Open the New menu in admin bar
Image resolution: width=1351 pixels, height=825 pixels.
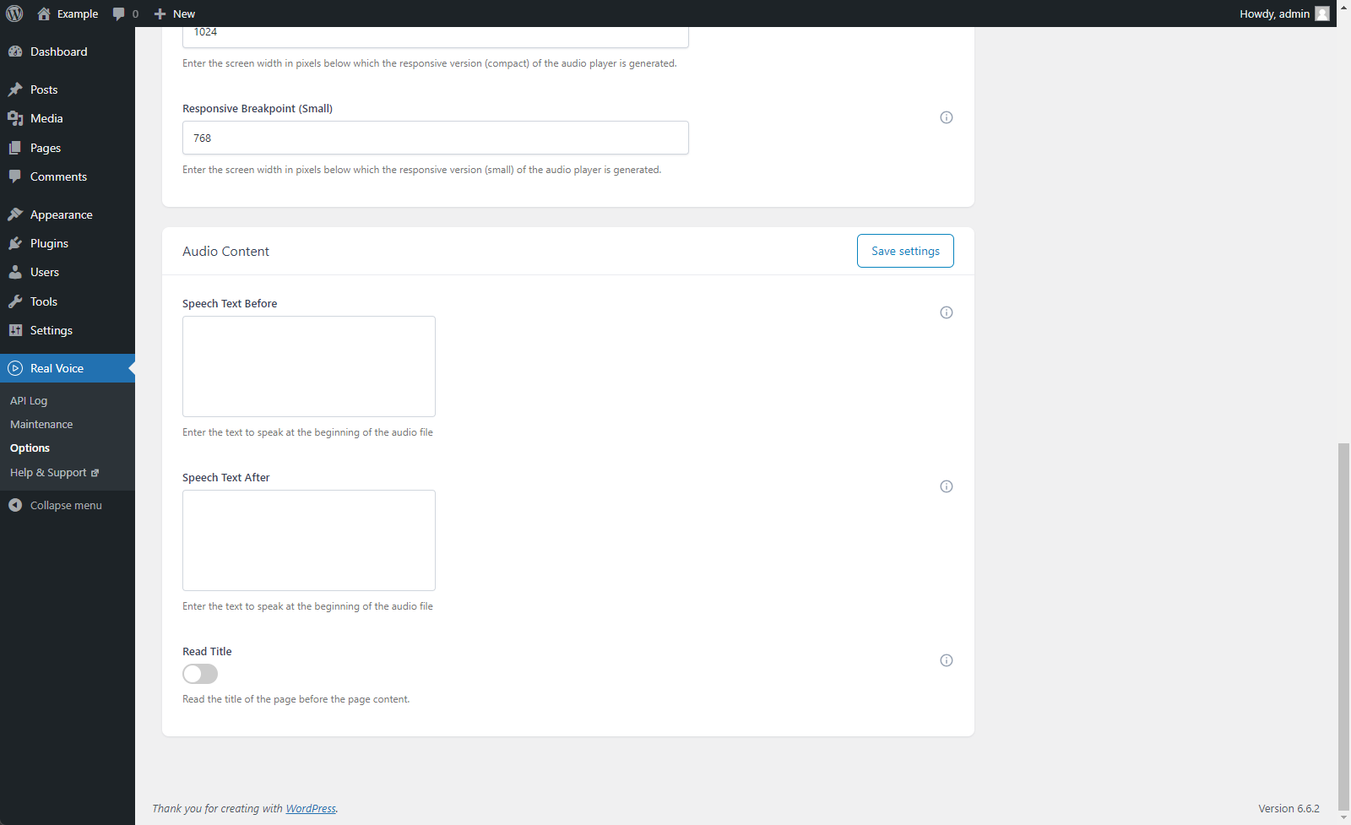click(174, 14)
